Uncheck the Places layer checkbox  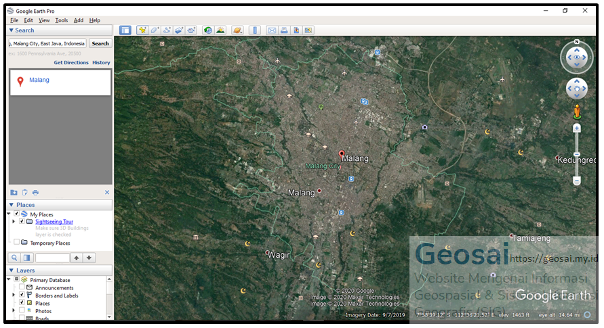pos(22,303)
